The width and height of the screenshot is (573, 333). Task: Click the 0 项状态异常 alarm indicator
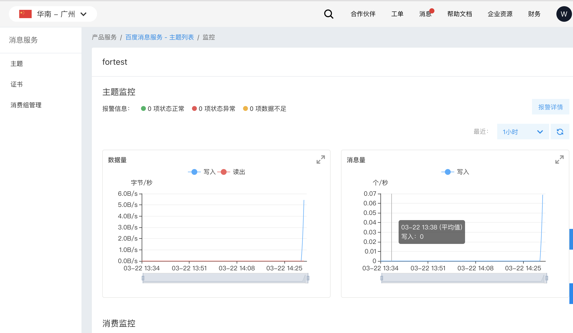click(214, 108)
